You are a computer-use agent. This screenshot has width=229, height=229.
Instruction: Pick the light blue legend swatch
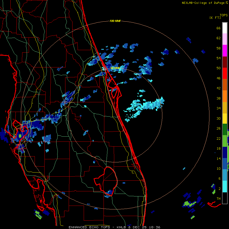pos(225,175)
